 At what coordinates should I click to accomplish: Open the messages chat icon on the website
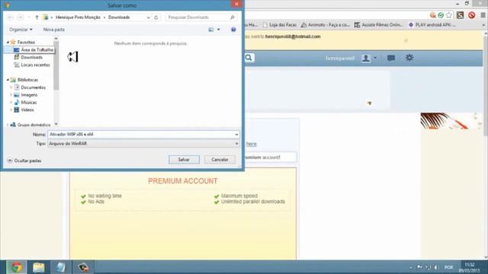click(391, 58)
